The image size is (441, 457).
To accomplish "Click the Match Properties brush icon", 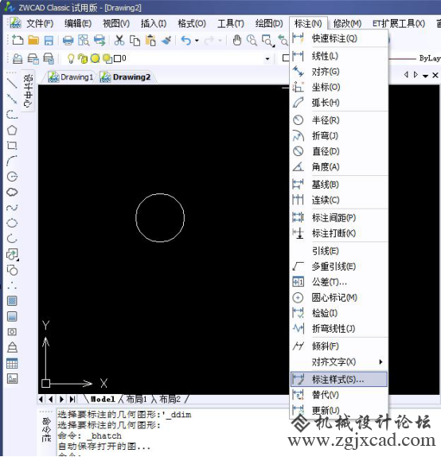I will 166,41.
